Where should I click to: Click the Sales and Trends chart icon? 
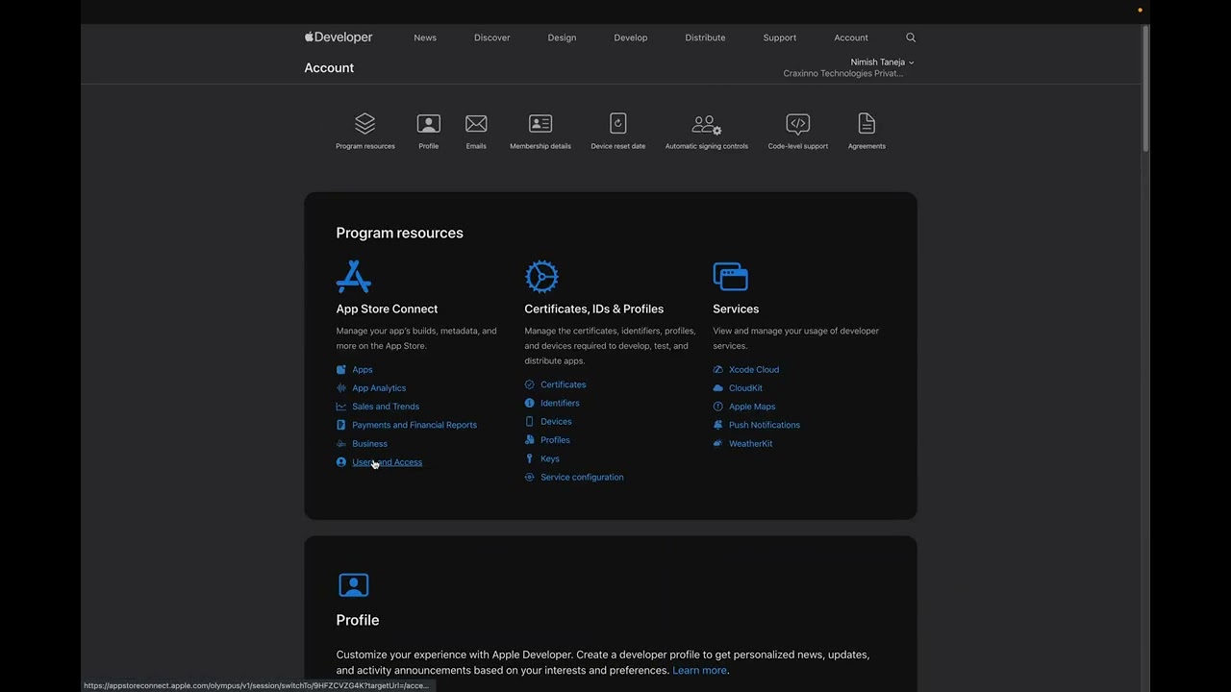pyautogui.click(x=341, y=407)
